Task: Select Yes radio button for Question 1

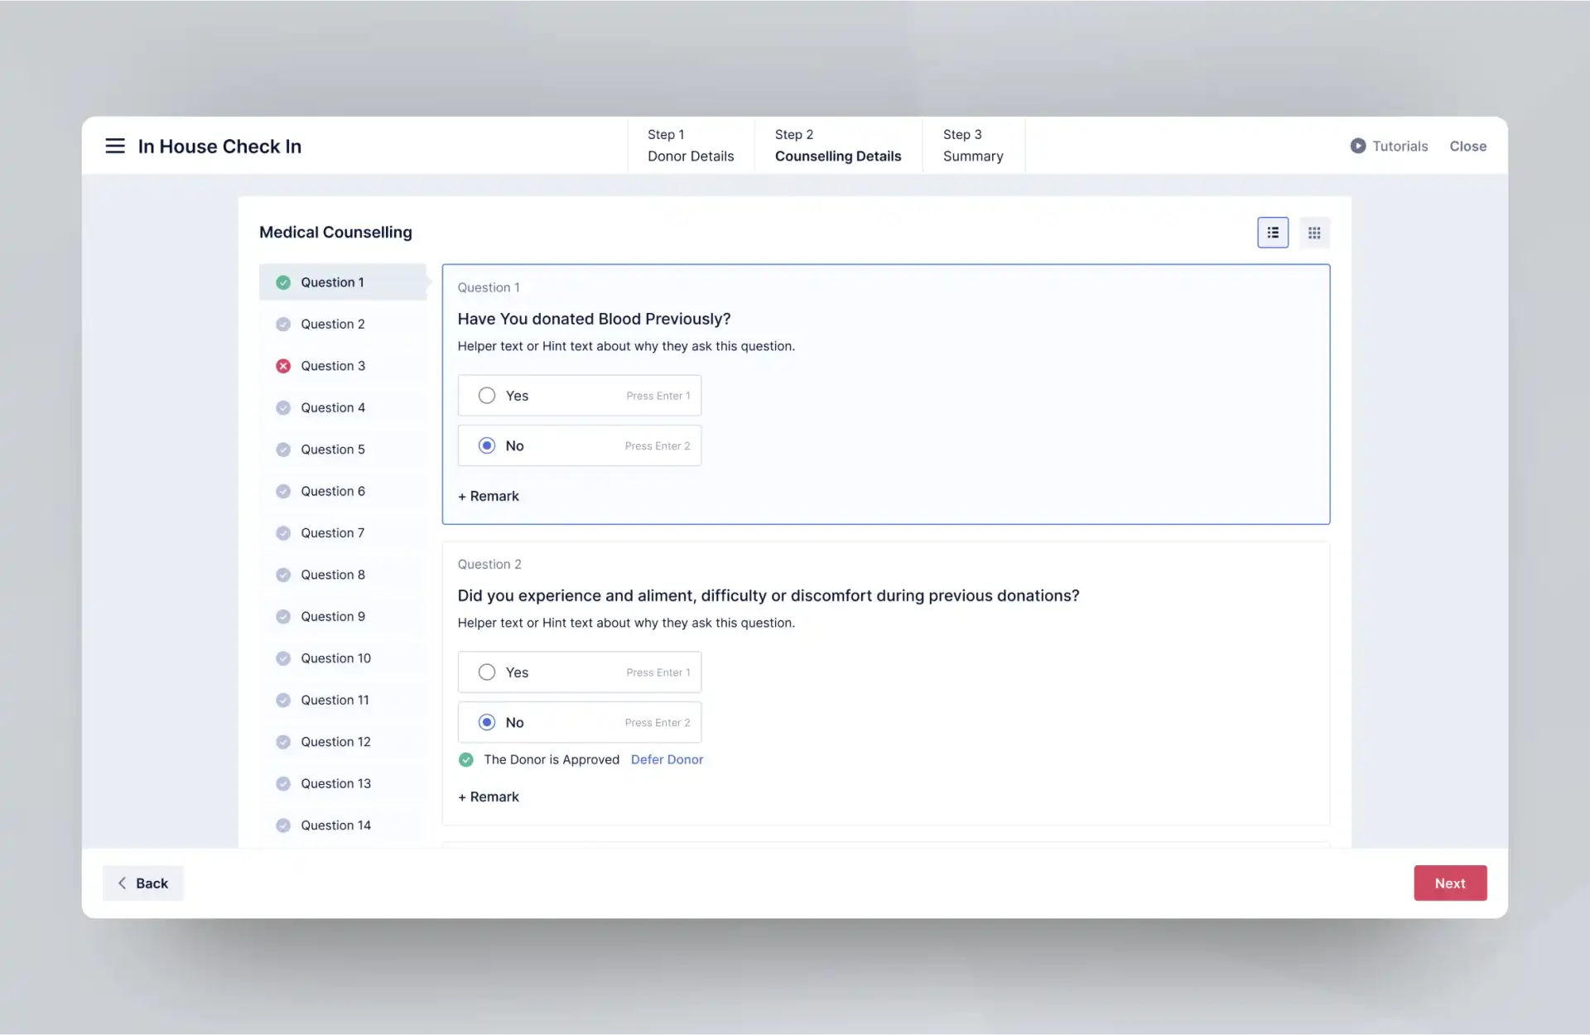Action: (x=485, y=395)
